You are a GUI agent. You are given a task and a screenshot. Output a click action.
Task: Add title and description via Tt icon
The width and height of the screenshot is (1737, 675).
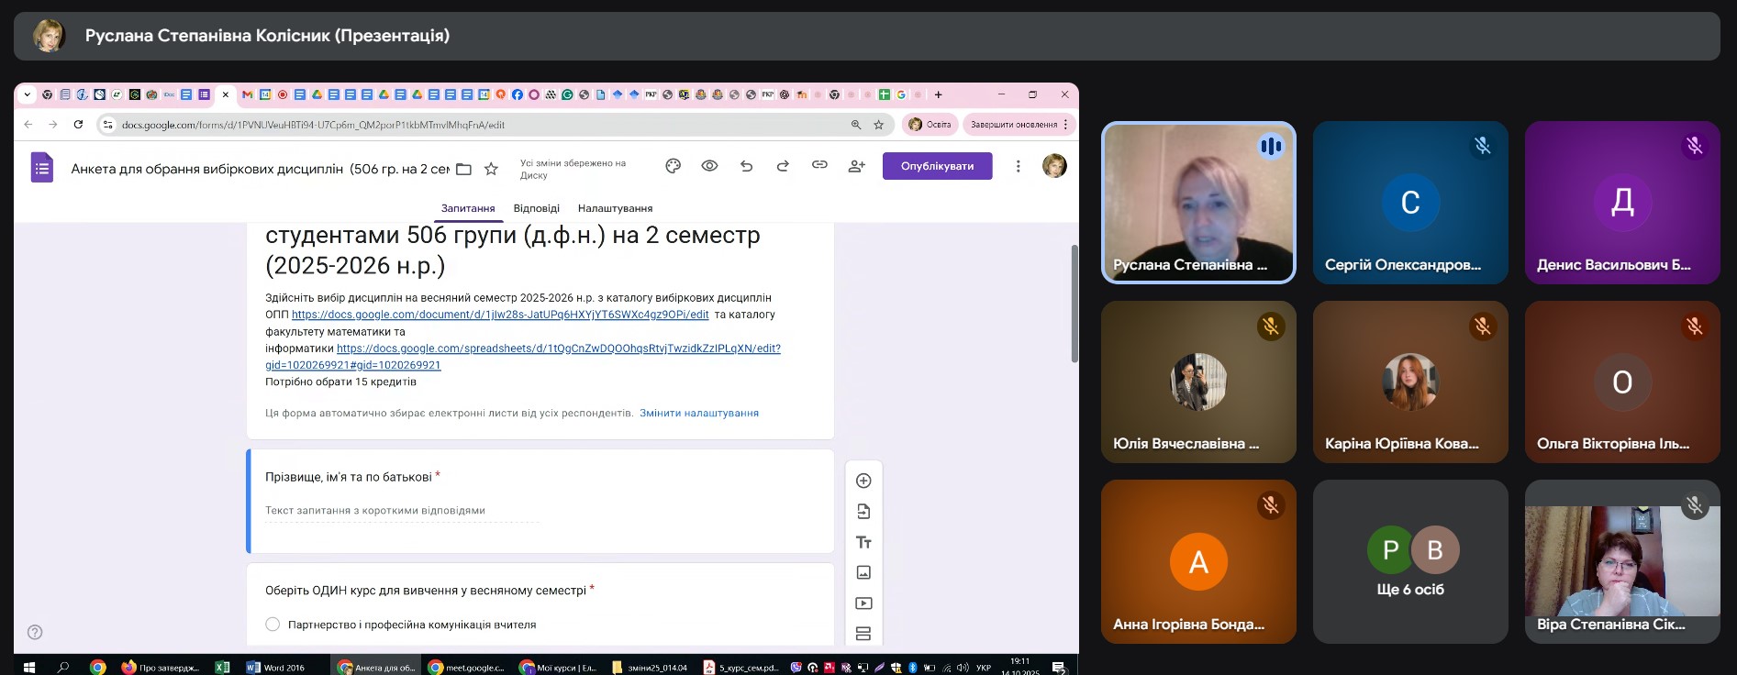tap(863, 542)
